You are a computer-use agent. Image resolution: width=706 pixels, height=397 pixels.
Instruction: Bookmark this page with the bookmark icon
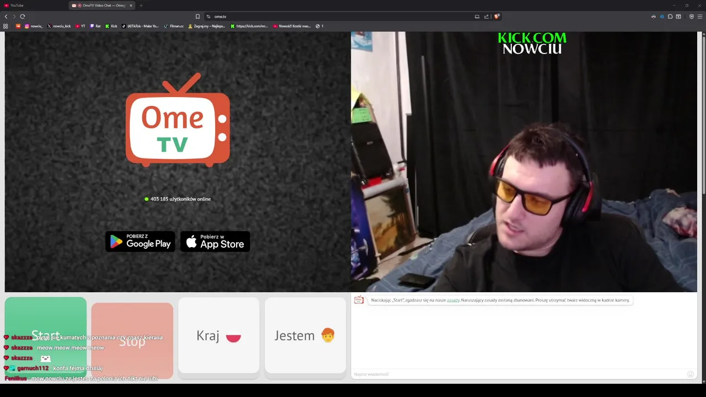(197, 17)
